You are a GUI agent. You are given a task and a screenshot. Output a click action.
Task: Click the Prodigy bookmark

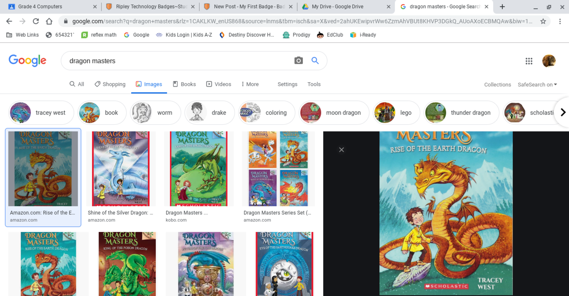[x=296, y=35]
